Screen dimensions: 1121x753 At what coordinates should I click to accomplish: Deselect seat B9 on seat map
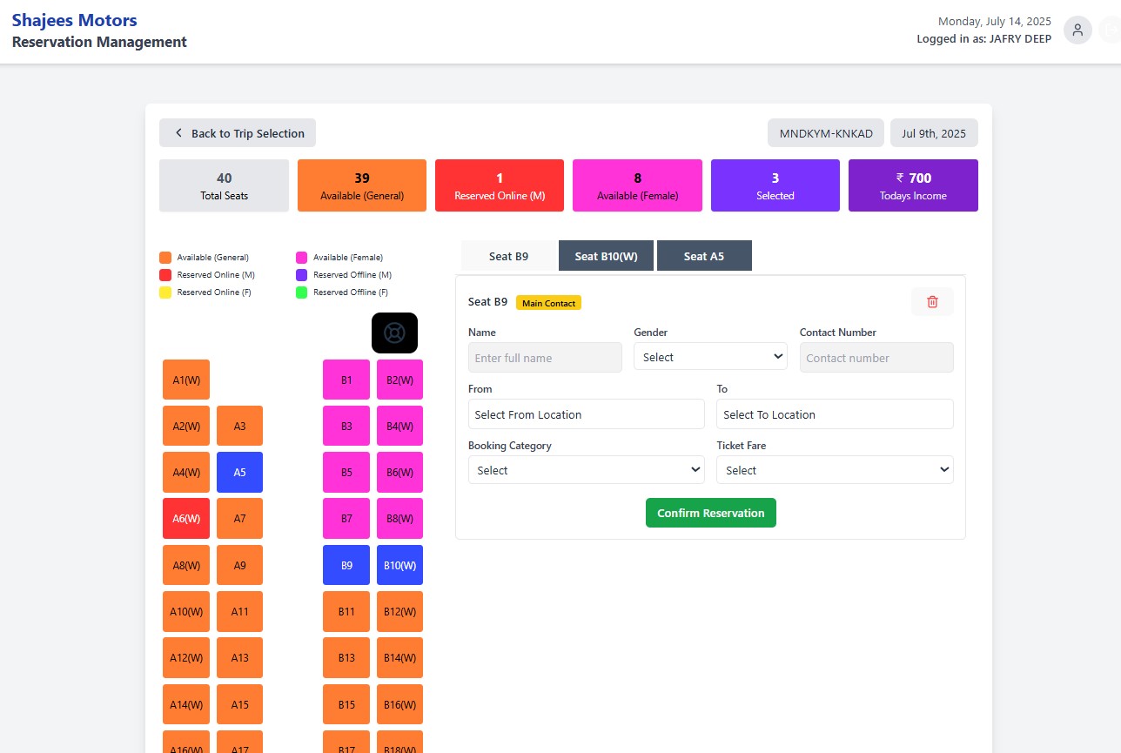point(346,565)
